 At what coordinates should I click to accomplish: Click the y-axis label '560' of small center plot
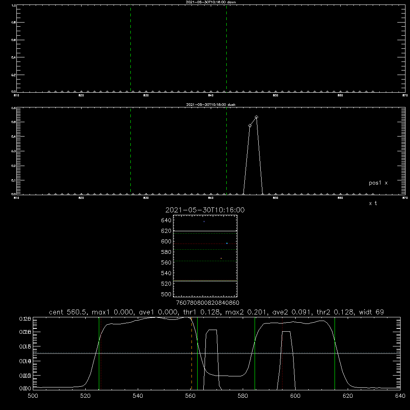click(166, 262)
